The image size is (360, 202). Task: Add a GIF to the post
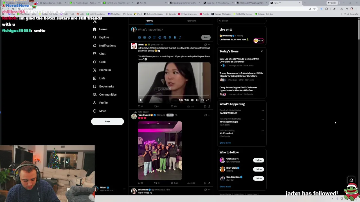coord(145,37)
